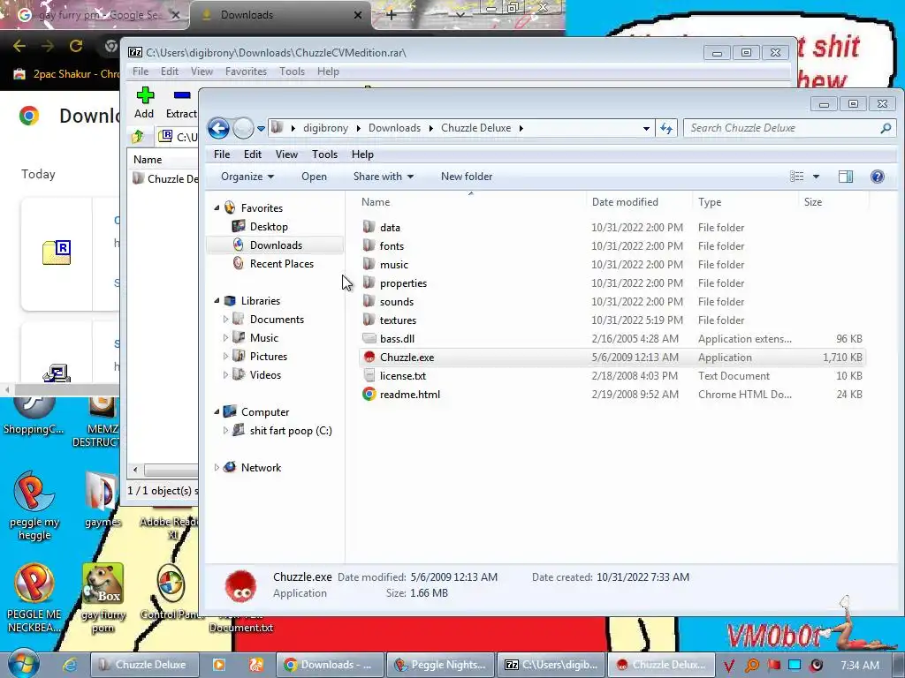Viewport: 905px width, 678px height.
Task: Select the readme.html Chrome icon
Action: pos(369,394)
